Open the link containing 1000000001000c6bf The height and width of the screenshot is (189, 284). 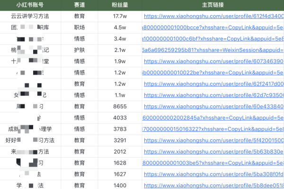[x=213, y=39]
